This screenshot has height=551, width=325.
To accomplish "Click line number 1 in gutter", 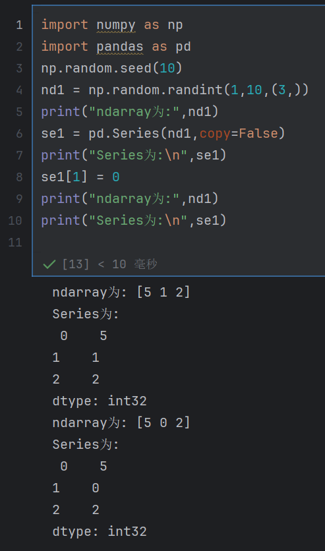I will coord(19,25).
